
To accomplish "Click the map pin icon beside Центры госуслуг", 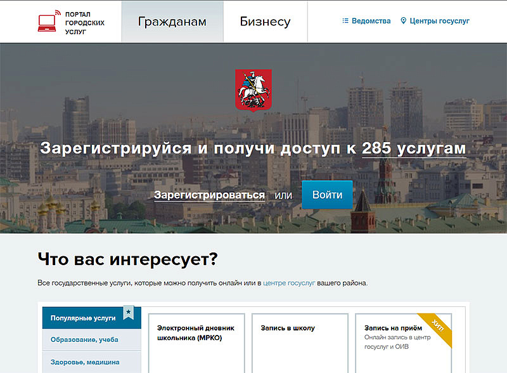I will (x=404, y=21).
